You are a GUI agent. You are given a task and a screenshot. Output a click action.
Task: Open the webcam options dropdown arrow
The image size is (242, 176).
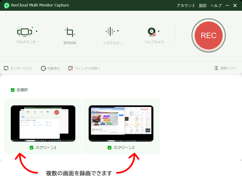159,31
